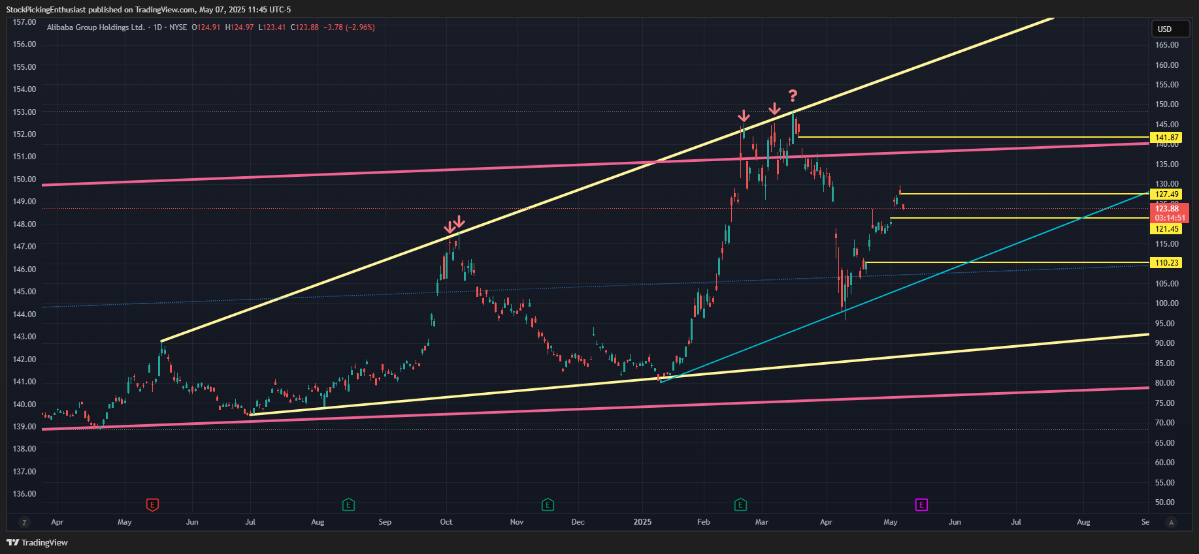The width and height of the screenshot is (1199, 554).
Task: Click the red earnings marker near May 2024
Action: pyautogui.click(x=152, y=504)
